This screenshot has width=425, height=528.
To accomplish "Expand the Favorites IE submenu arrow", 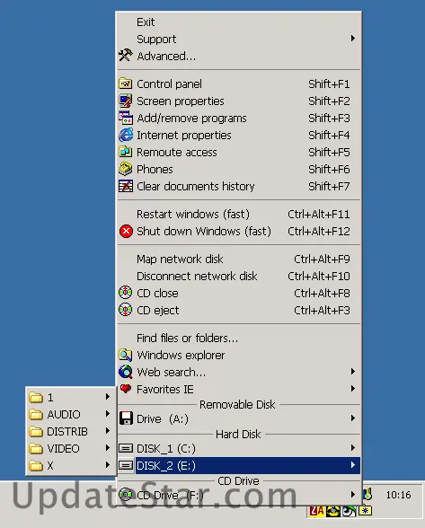I will click(352, 389).
